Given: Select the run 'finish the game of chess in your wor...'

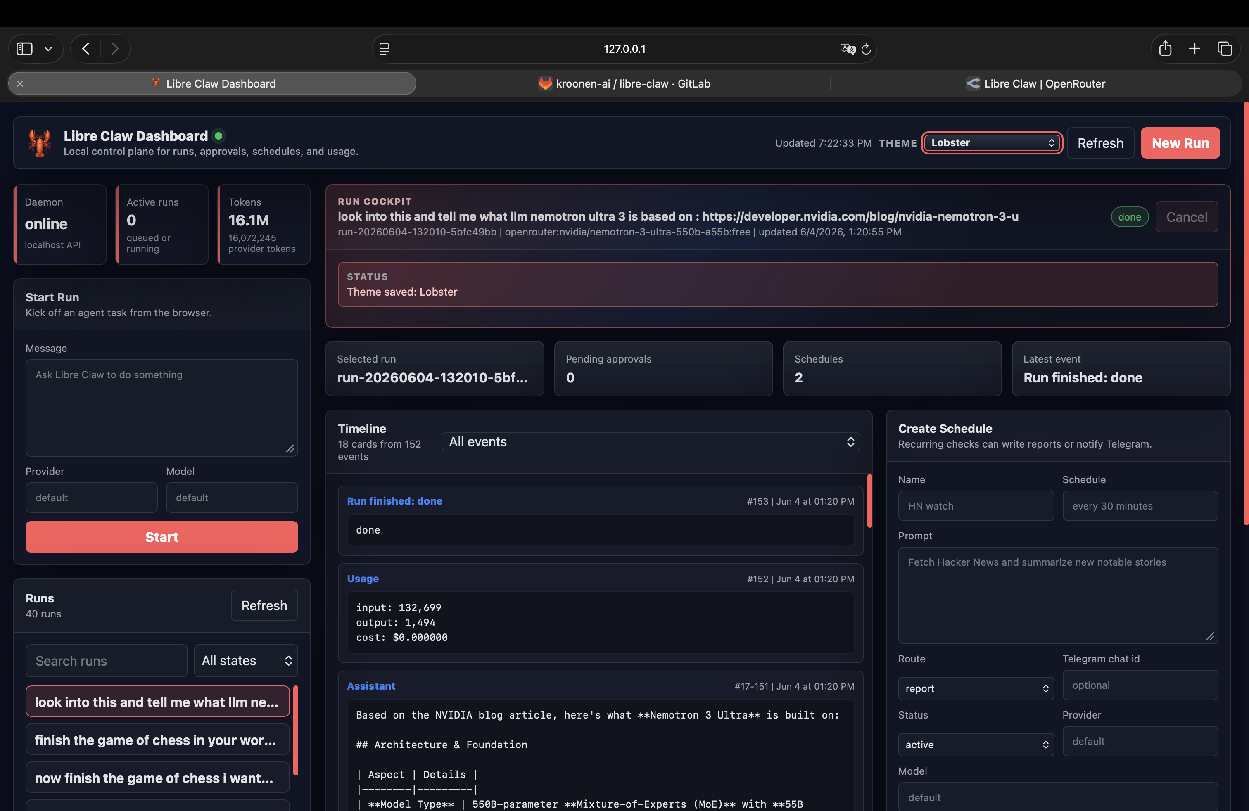Looking at the screenshot, I should coord(157,740).
